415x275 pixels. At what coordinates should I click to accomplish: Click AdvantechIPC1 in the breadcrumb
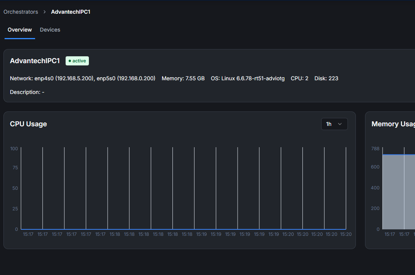click(x=71, y=12)
